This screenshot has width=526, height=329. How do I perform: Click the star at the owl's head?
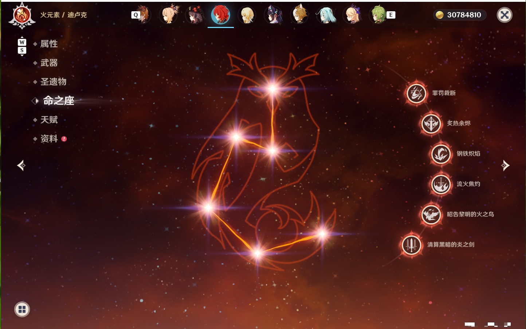click(272, 89)
